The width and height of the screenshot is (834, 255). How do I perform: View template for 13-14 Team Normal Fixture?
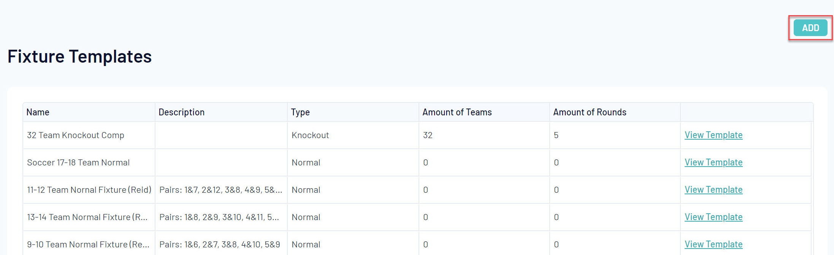pyautogui.click(x=713, y=217)
